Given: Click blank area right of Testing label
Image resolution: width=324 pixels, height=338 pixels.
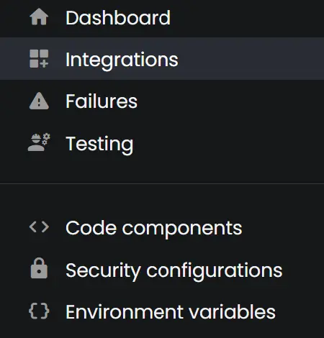Looking at the screenshot, I should (x=228, y=143).
